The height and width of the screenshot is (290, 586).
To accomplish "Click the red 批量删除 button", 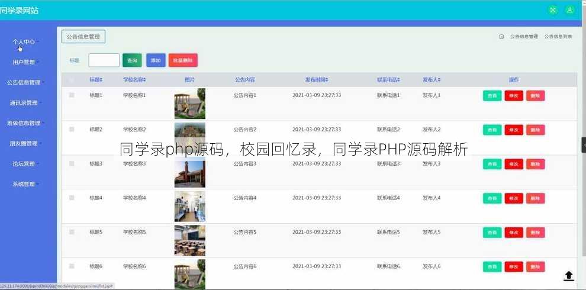I will 183,60.
